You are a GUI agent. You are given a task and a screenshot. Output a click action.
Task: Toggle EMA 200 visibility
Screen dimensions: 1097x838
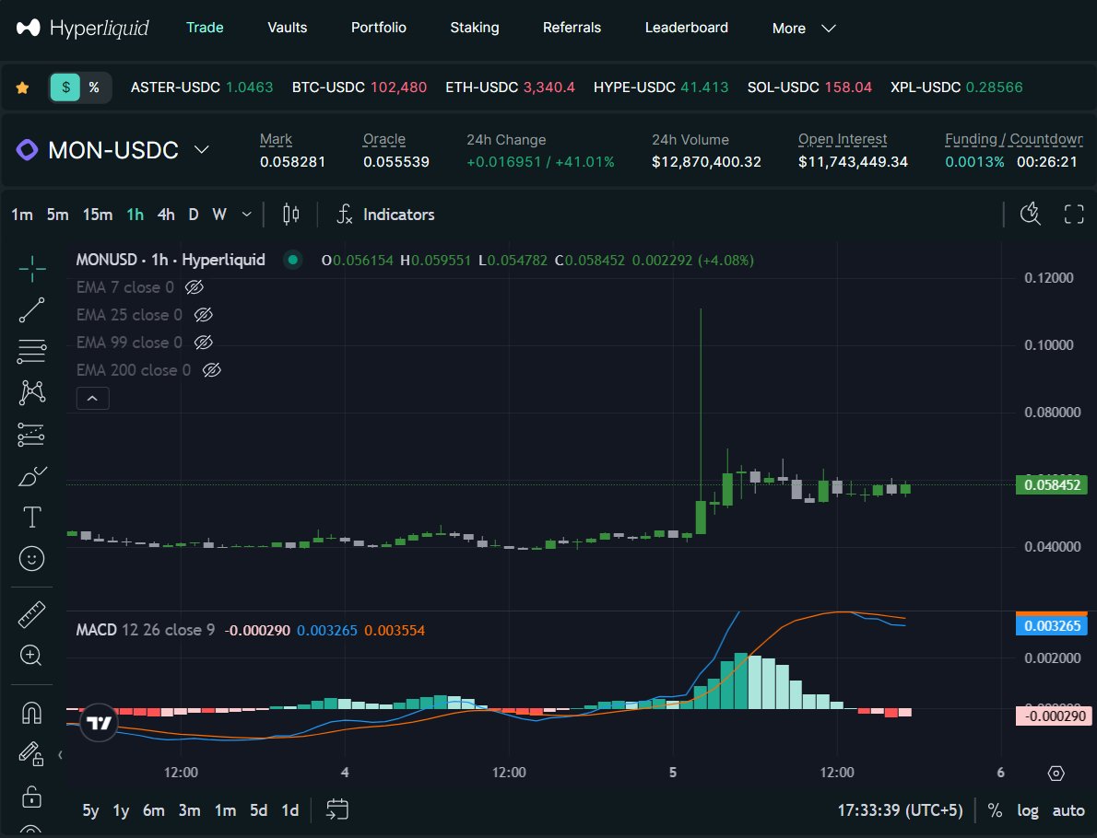tap(211, 370)
